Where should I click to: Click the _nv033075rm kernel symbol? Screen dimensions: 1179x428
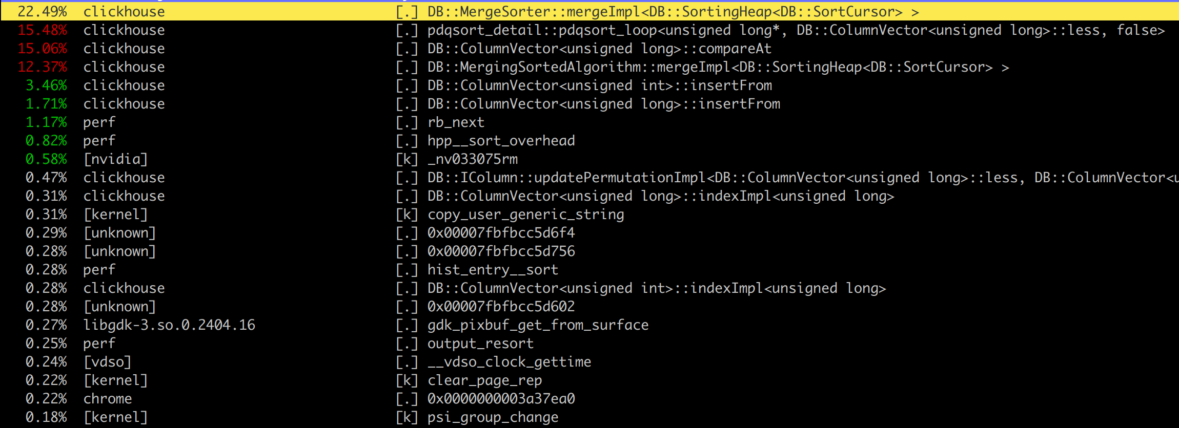pyautogui.click(x=472, y=159)
